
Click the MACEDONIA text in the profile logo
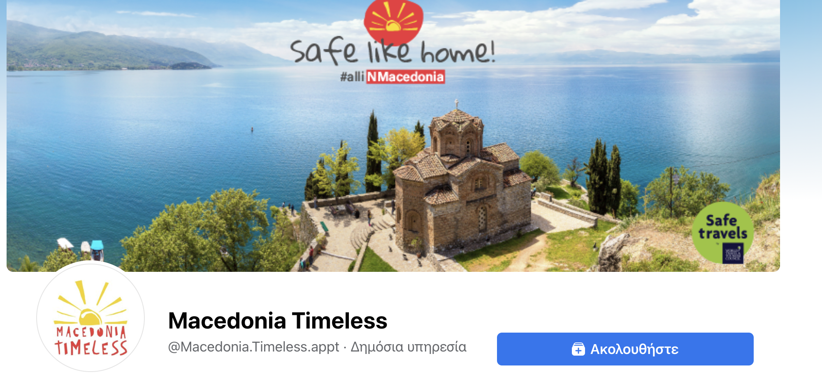91,332
